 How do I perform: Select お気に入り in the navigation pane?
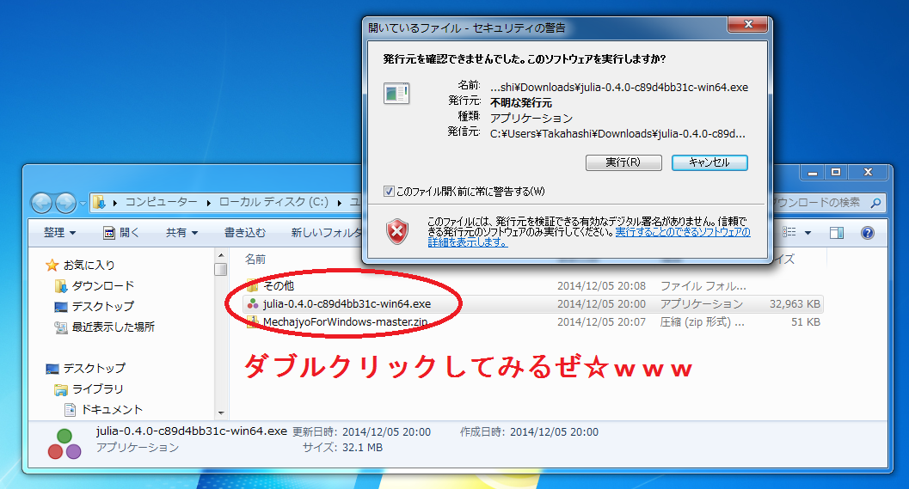pos(89,265)
